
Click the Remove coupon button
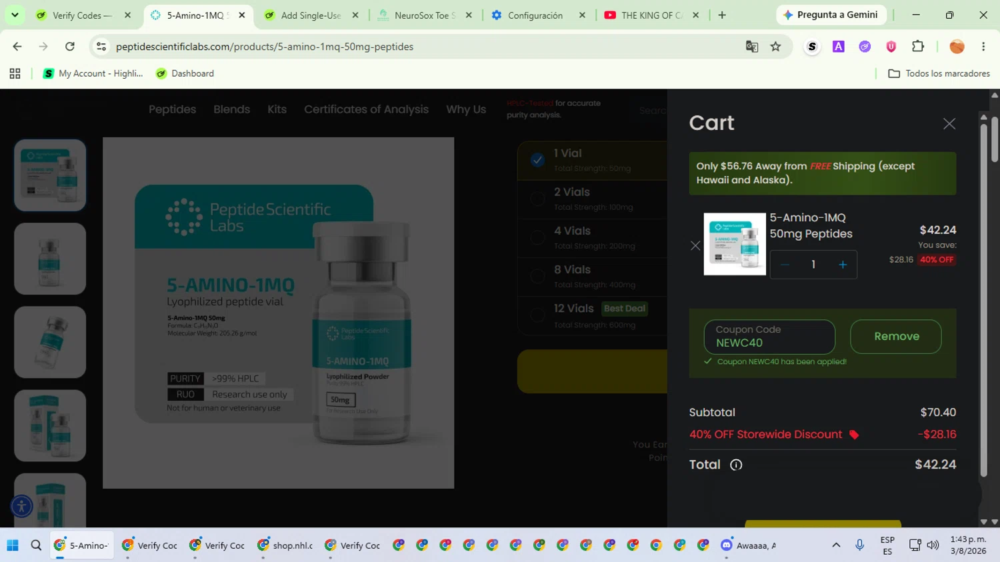(896, 337)
